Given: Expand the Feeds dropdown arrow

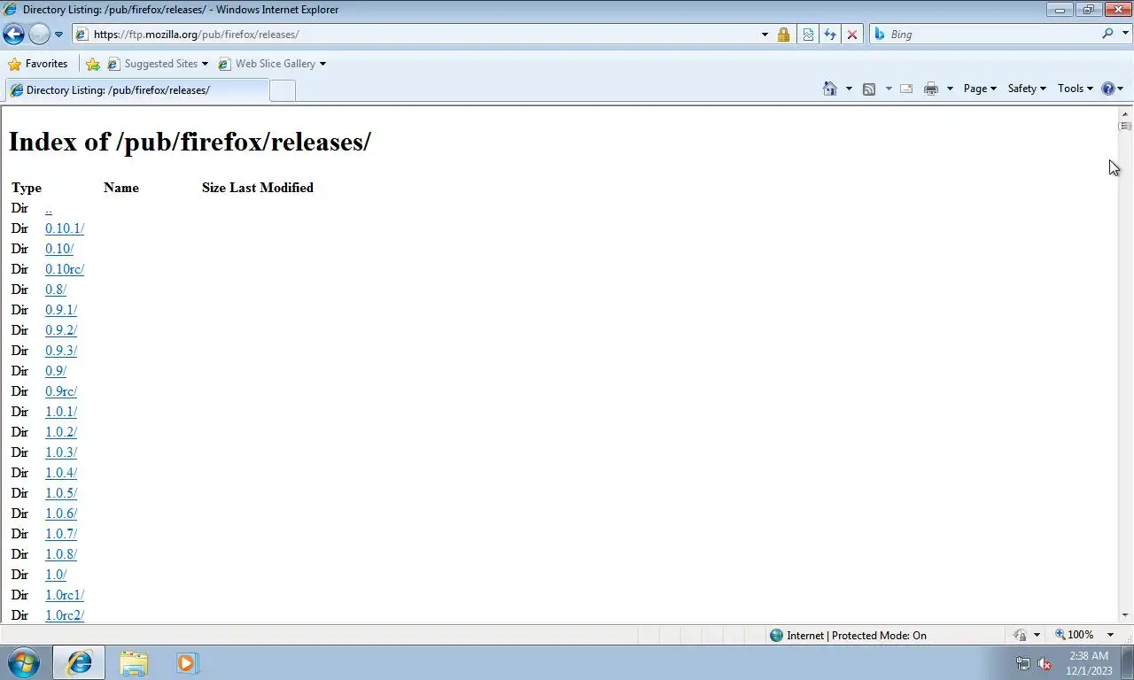Looking at the screenshot, I should click(x=889, y=89).
